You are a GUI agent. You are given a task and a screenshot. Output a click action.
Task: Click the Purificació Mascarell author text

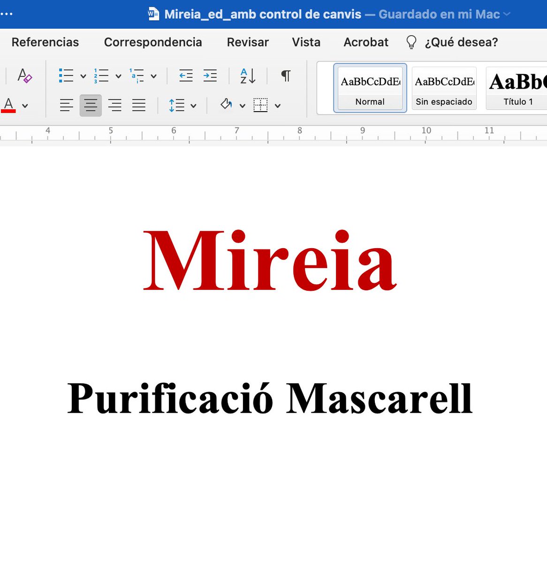(x=270, y=398)
